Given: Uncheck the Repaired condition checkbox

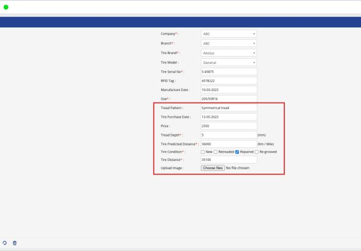Looking at the screenshot, I should pyautogui.click(x=237, y=152).
